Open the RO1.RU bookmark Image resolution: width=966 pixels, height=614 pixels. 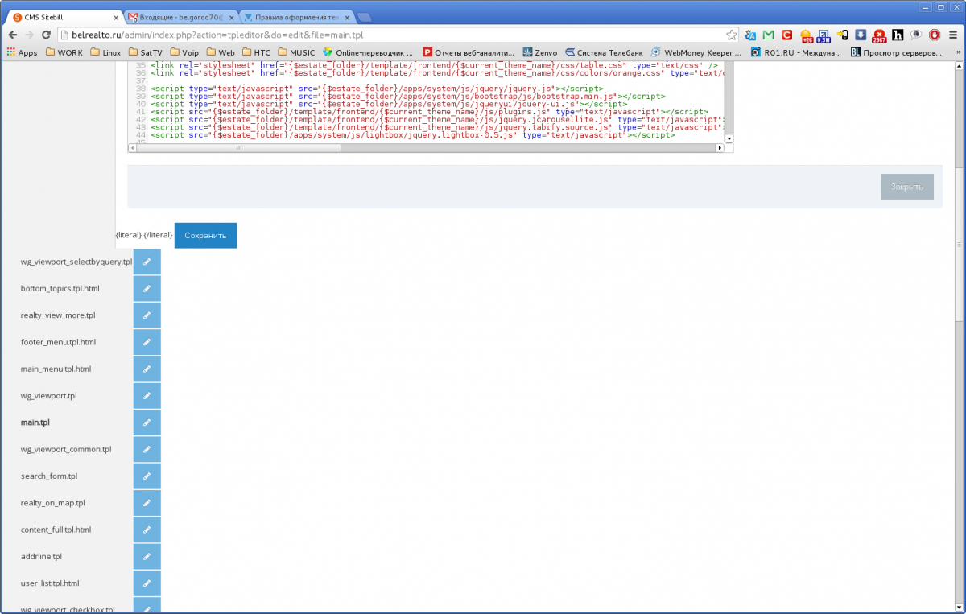(x=795, y=52)
